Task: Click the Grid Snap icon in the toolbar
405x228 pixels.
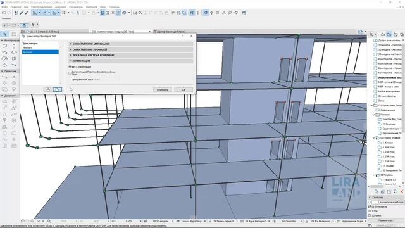Action: coord(63,13)
